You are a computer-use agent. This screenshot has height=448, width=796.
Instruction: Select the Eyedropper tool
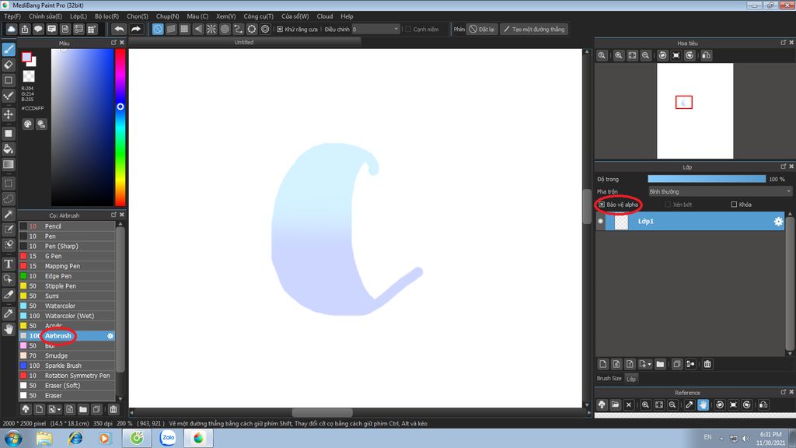9,313
